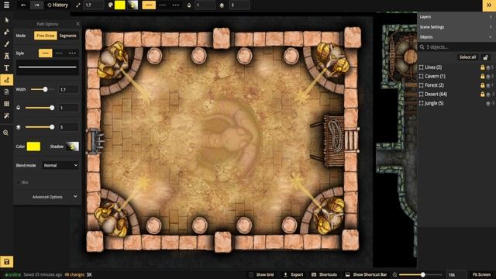Check the Desert (64) group checkbox
Viewport: 496px width, 279px height.
click(421, 95)
